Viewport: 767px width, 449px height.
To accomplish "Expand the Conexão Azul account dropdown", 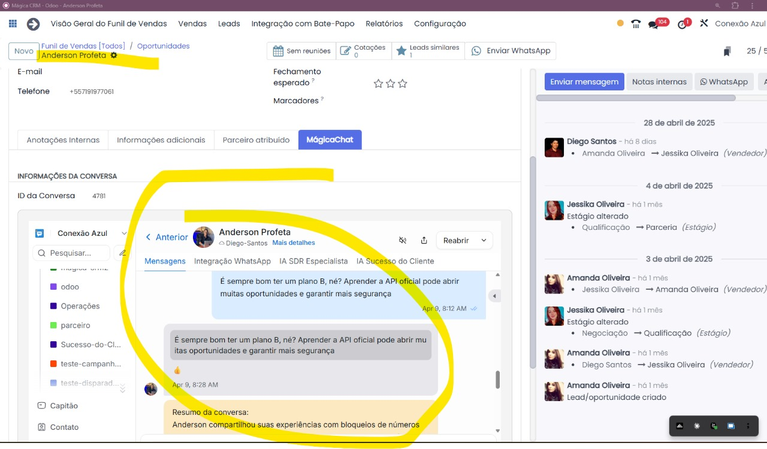I will coord(124,233).
